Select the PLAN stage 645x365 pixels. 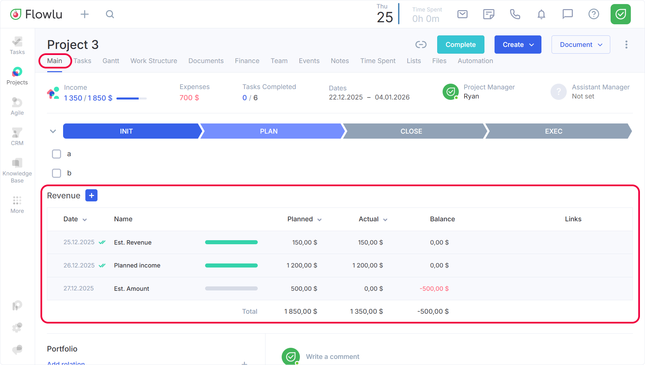pyautogui.click(x=269, y=131)
